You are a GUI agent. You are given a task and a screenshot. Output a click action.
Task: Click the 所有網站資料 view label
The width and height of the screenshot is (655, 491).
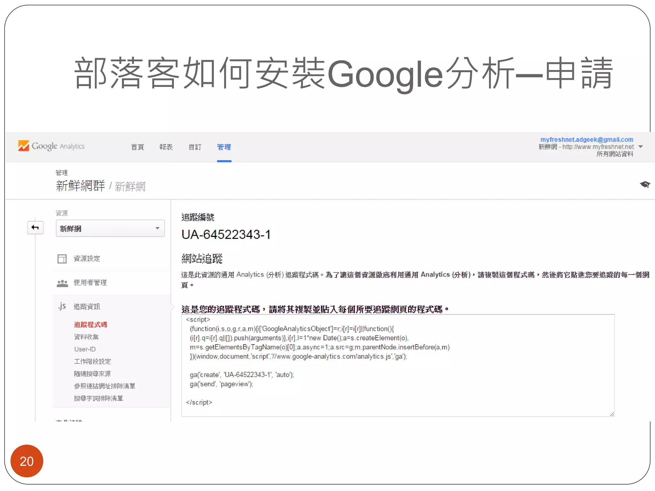(x=615, y=154)
